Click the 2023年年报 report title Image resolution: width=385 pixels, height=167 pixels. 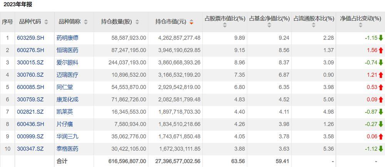click(x=18, y=4)
